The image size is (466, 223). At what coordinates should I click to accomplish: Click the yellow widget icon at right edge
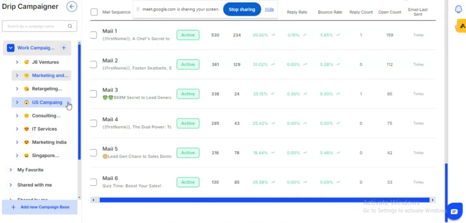tap(461, 26)
